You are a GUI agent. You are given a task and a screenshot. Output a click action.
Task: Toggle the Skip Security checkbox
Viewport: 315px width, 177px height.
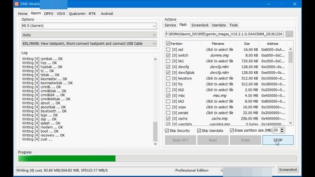pyautogui.click(x=167, y=131)
